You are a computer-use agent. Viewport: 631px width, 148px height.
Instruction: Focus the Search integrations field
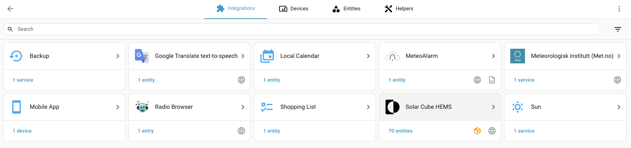tap(302, 29)
